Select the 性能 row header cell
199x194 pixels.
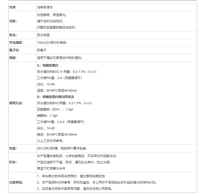click(14, 21)
